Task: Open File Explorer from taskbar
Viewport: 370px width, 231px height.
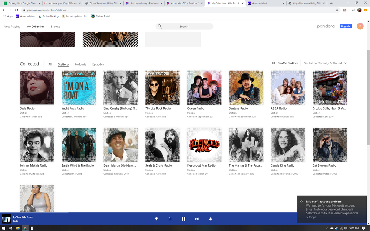Action: [x=18, y=228]
